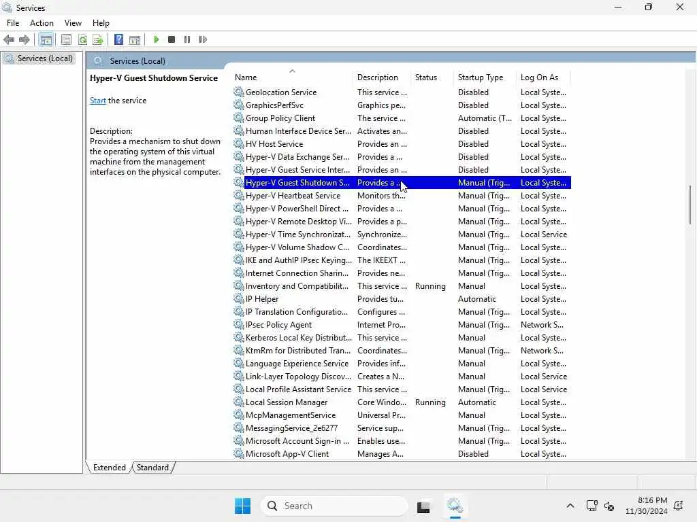Select IP Translation Configuration service row

(x=402, y=311)
